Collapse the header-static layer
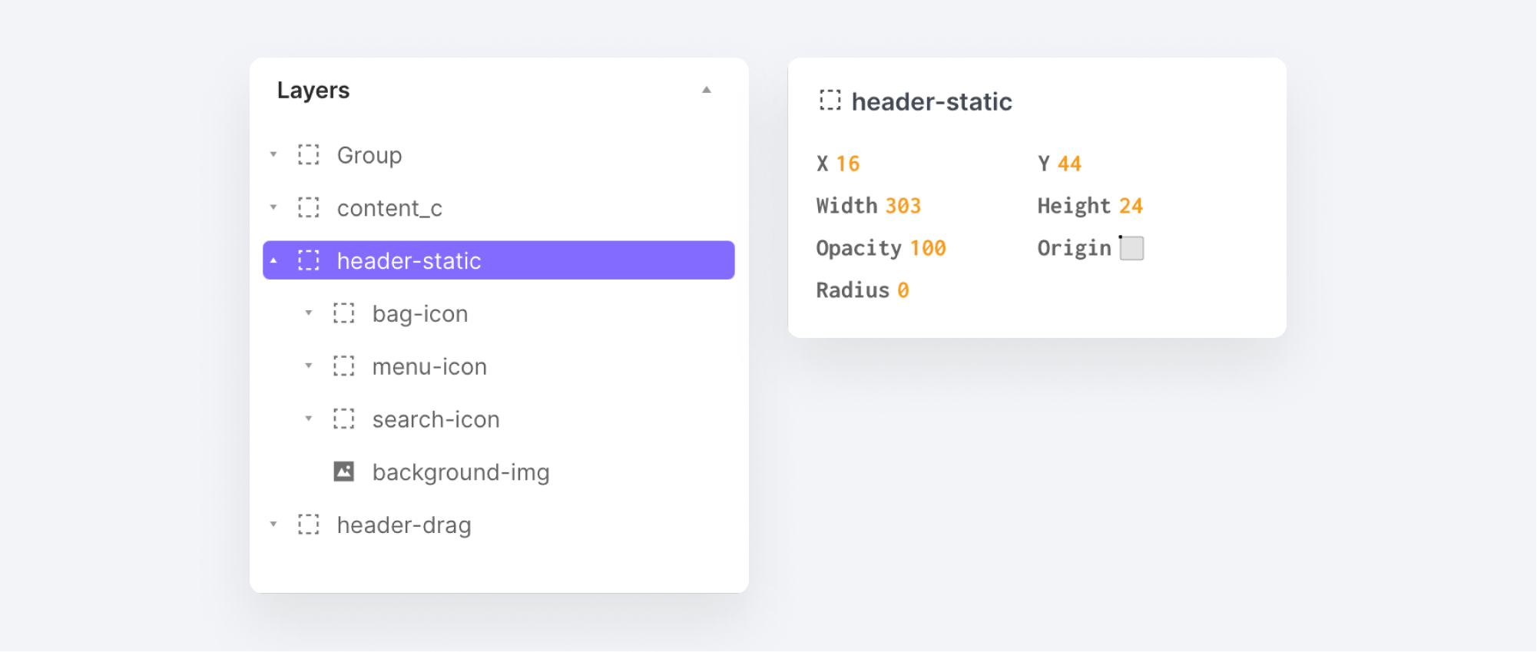The image size is (1537, 652). pos(273,261)
